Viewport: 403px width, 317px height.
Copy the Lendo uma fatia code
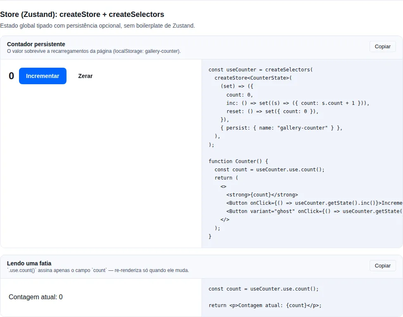pyautogui.click(x=382, y=266)
